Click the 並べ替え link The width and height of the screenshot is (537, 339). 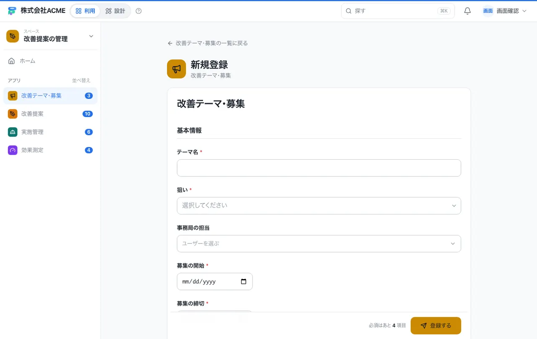click(81, 80)
